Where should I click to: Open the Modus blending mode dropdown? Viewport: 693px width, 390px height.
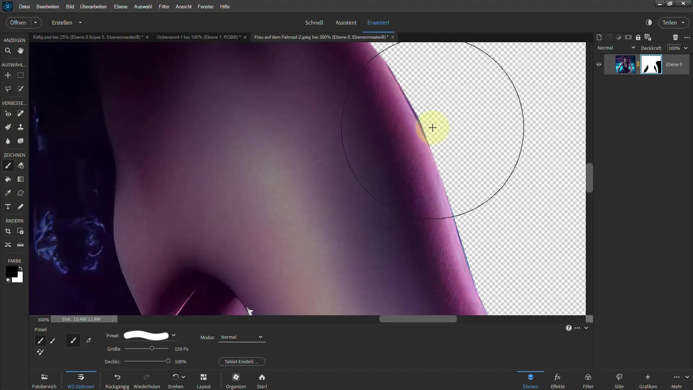click(x=242, y=337)
